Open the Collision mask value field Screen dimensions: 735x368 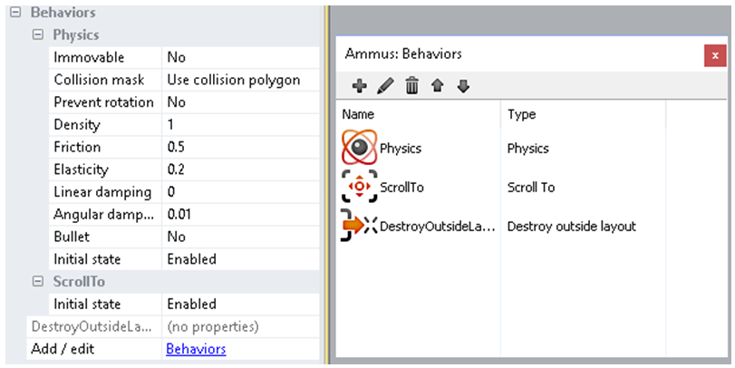(x=240, y=80)
